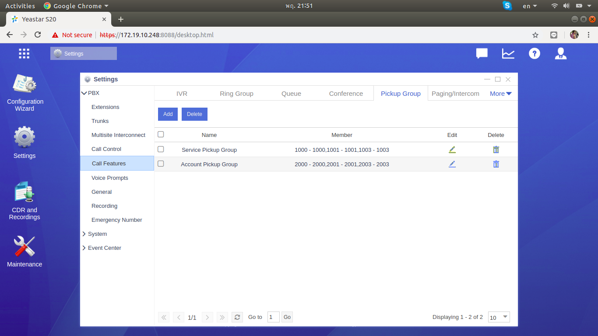The height and width of the screenshot is (336, 598).
Task: Click the clock in top bar
Action: [x=299, y=6]
